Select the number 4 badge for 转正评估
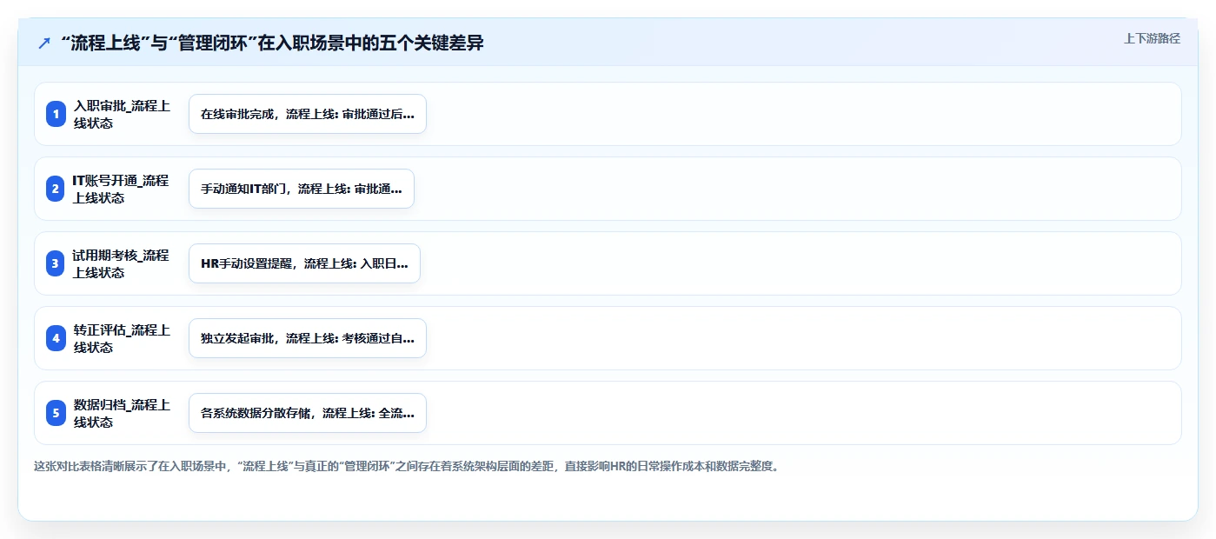1216x539 pixels. click(x=56, y=338)
